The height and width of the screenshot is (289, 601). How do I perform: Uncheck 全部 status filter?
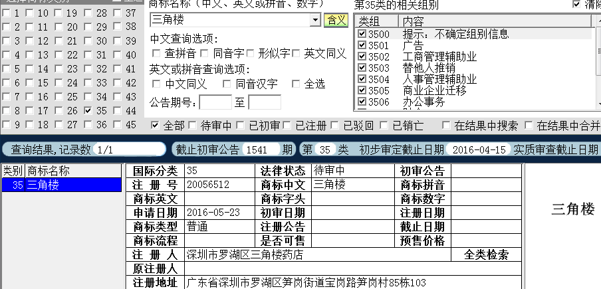155,125
